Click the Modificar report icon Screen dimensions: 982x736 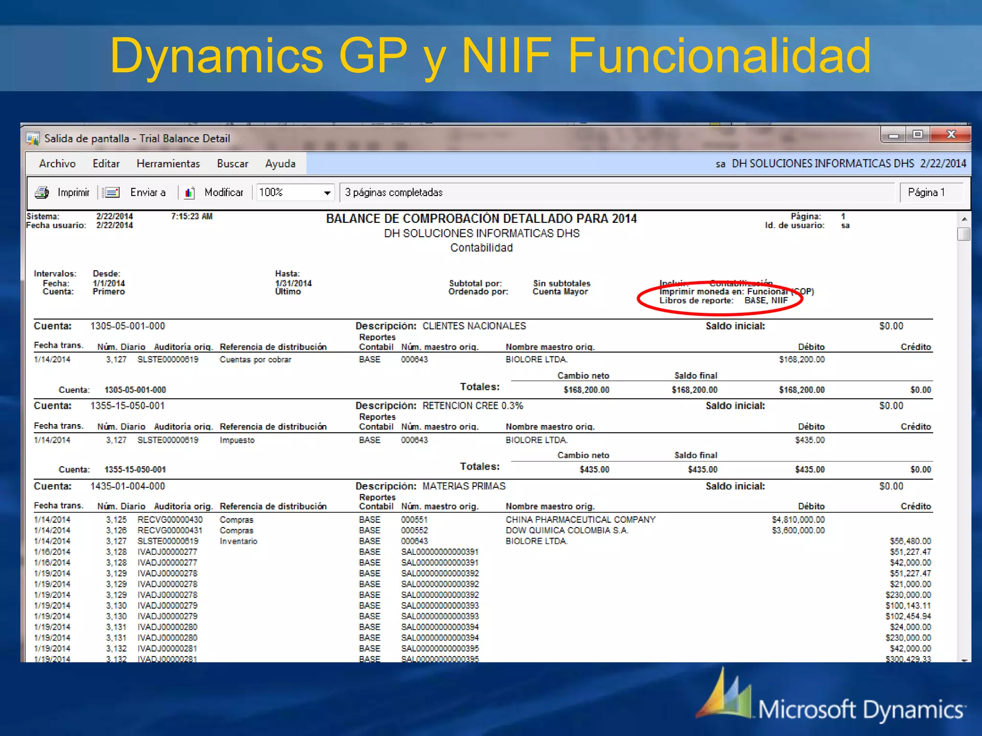(x=190, y=192)
